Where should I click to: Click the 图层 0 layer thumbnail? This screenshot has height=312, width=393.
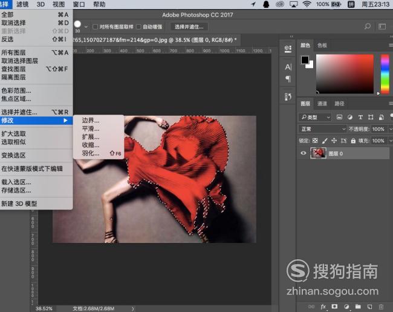[x=318, y=153]
